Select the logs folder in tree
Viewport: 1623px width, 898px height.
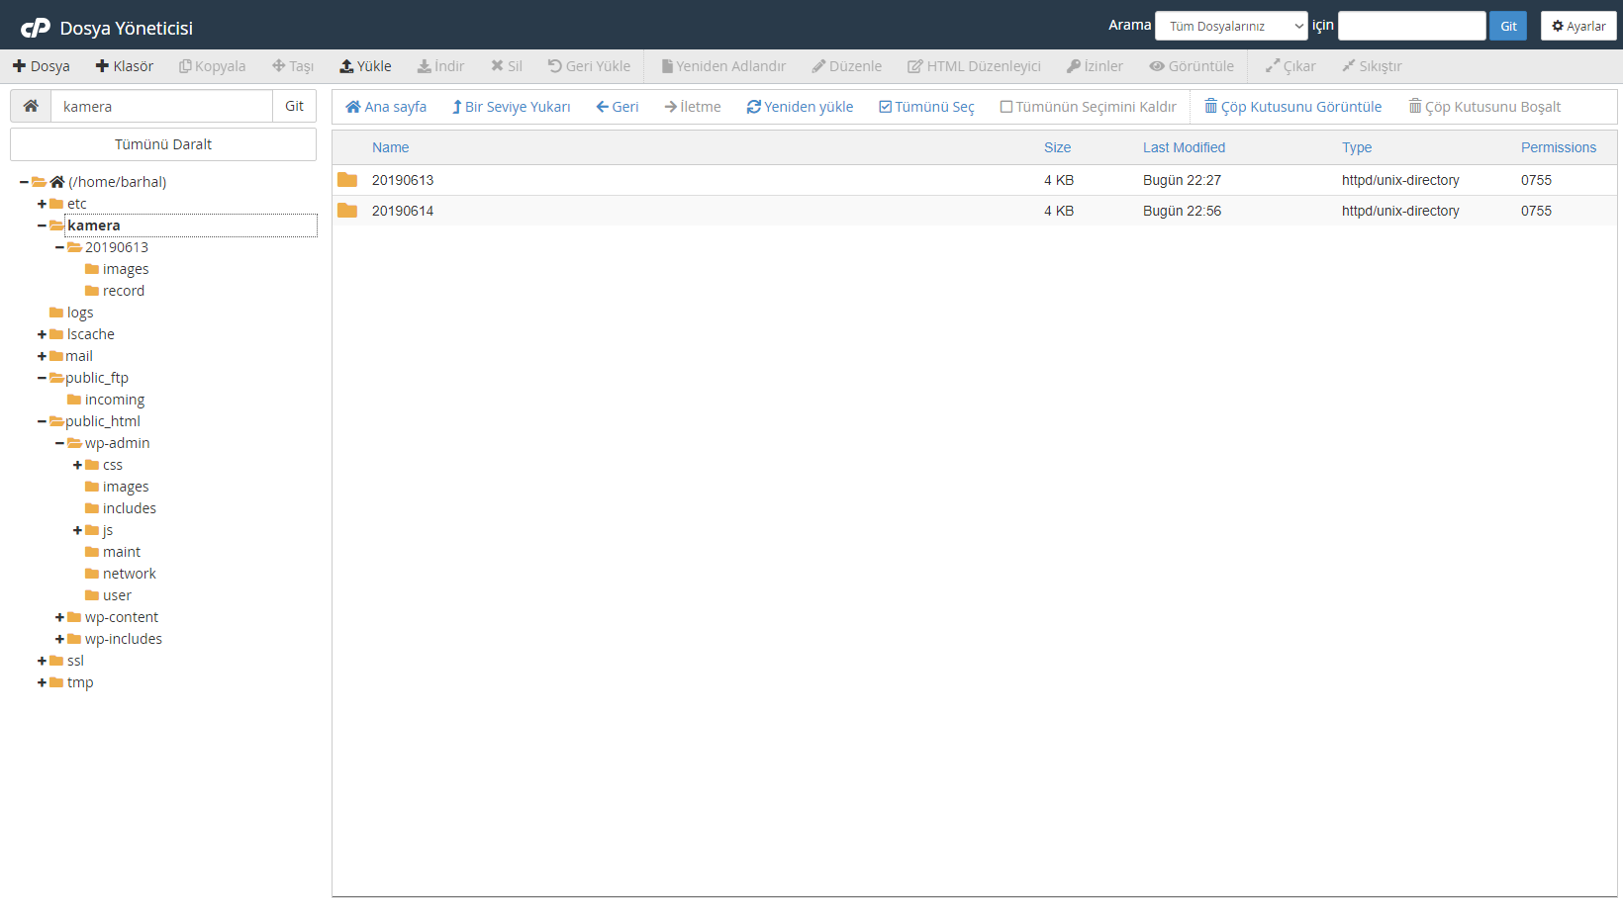tap(80, 313)
